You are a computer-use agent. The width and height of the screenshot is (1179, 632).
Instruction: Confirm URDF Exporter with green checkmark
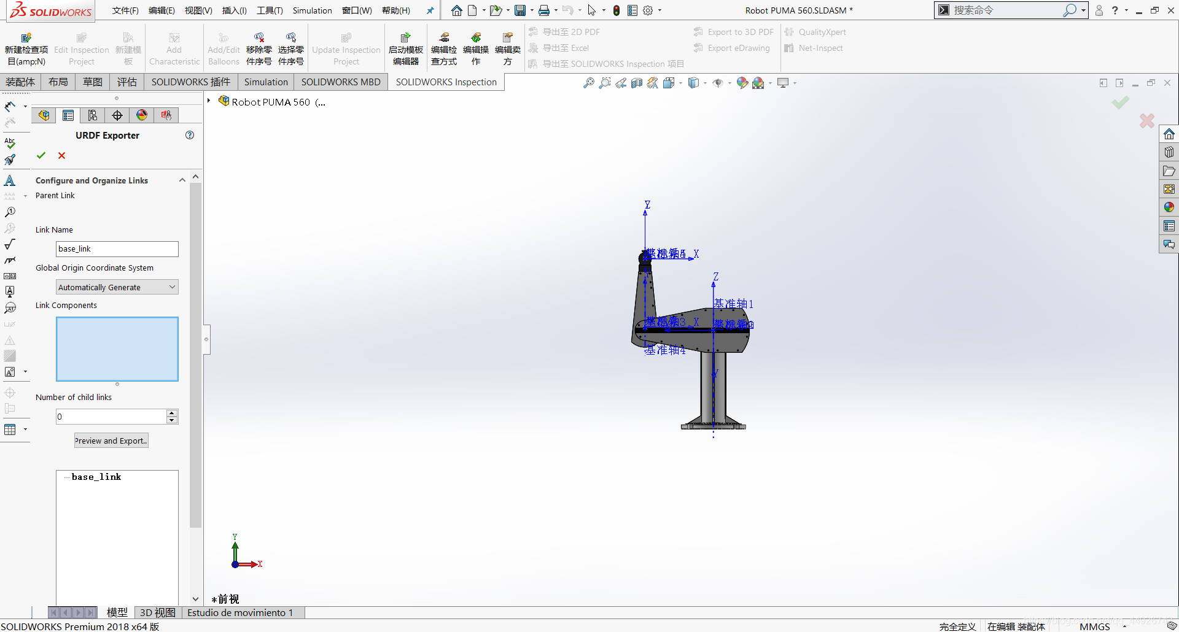tap(41, 156)
